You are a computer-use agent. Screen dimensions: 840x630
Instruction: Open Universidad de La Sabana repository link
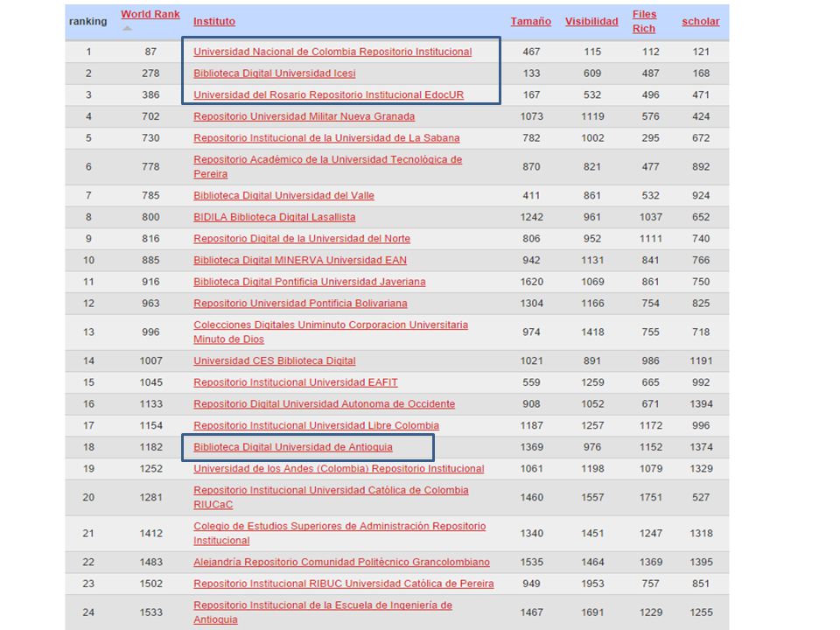[x=326, y=137]
